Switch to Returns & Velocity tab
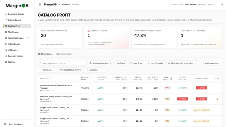The width and height of the screenshot is (226, 127). pyautogui.click(x=64, y=54)
